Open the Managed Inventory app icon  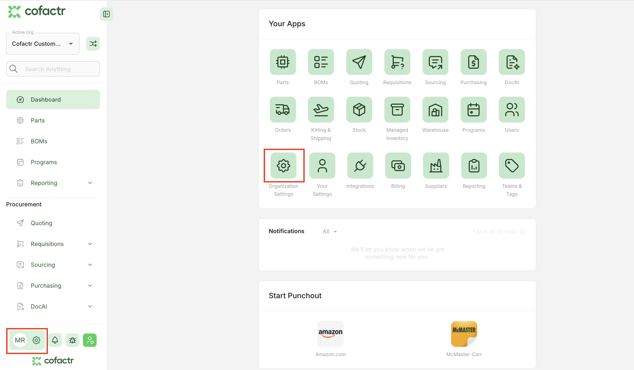click(x=397, y=110)
